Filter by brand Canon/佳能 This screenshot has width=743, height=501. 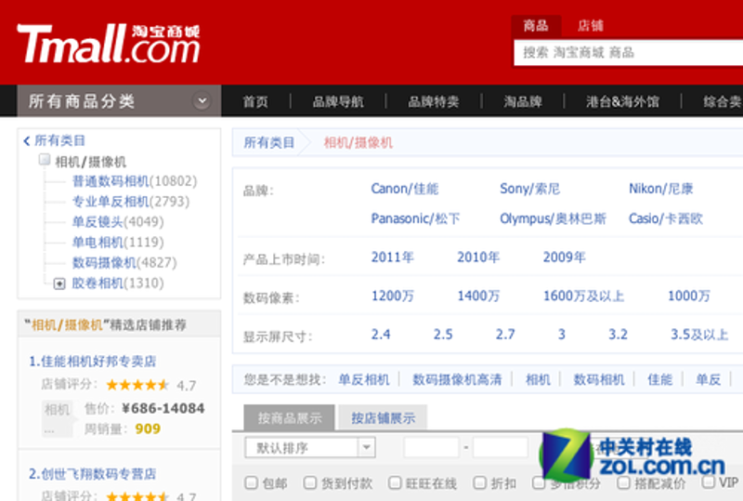click(x=405, y=189)
